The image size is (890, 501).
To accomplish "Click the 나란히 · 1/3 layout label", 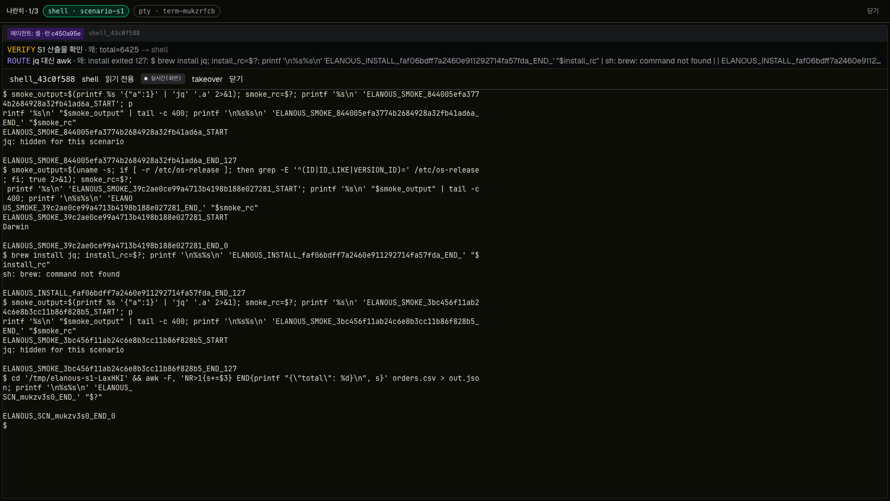I will [22, 11].
